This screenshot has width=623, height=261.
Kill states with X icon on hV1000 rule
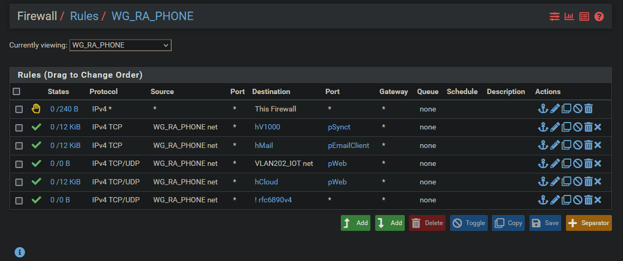[598, 127]
